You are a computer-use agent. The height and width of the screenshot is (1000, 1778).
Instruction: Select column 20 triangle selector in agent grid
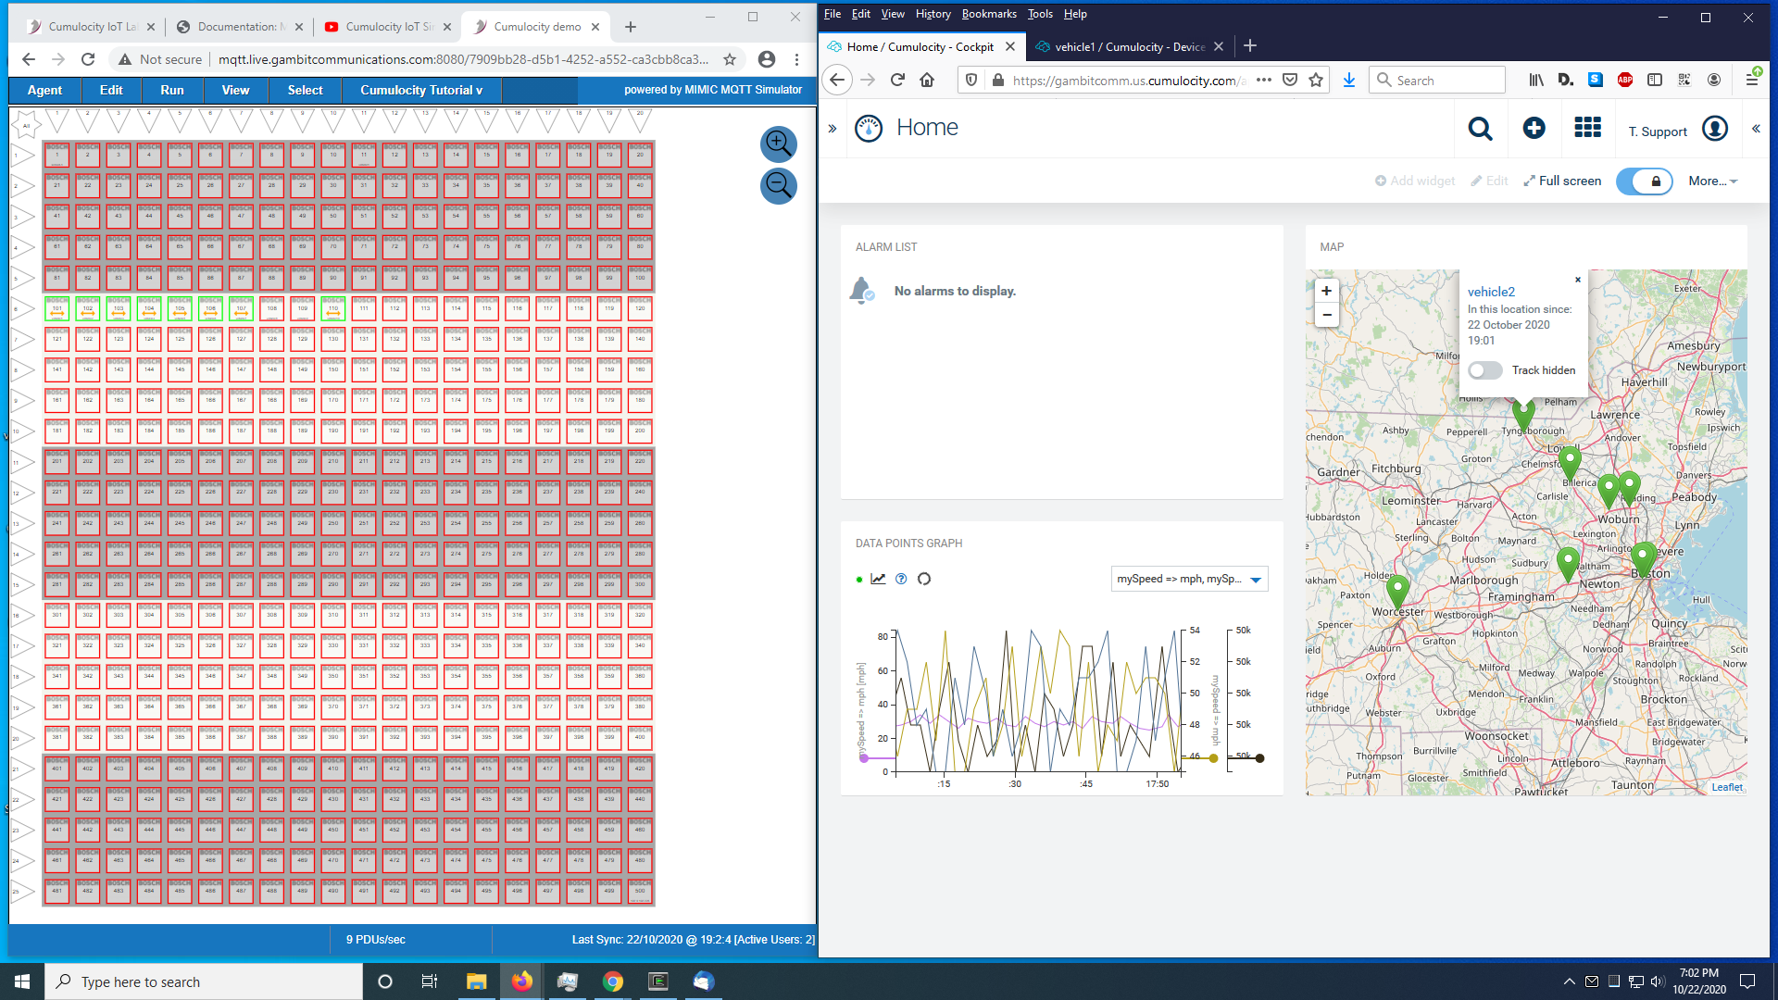(640, 120)
